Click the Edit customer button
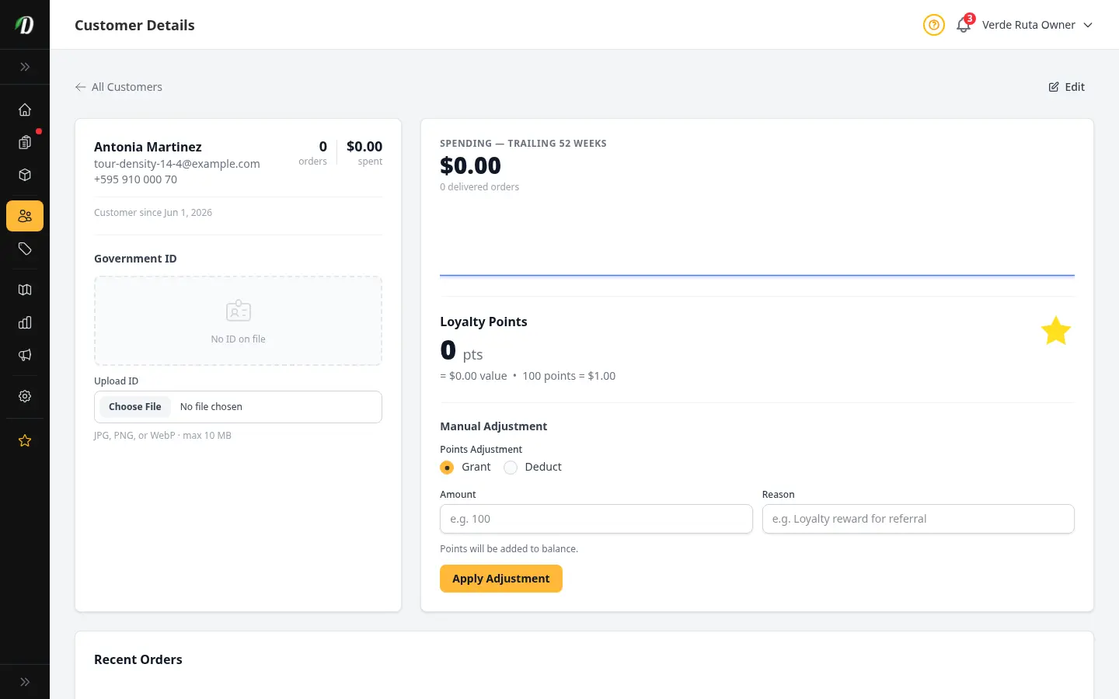The width and height of the screenshot is (1119, 699). tap(1067, 87)
